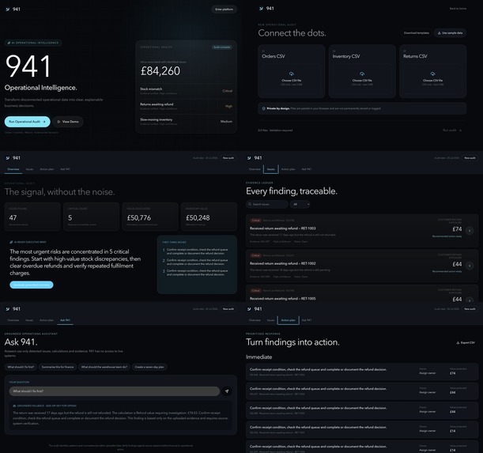The width and height of the screenshot is (483, 453).
Task: Click the shield icon beside Private by design
Action: [x=264, y=108]
